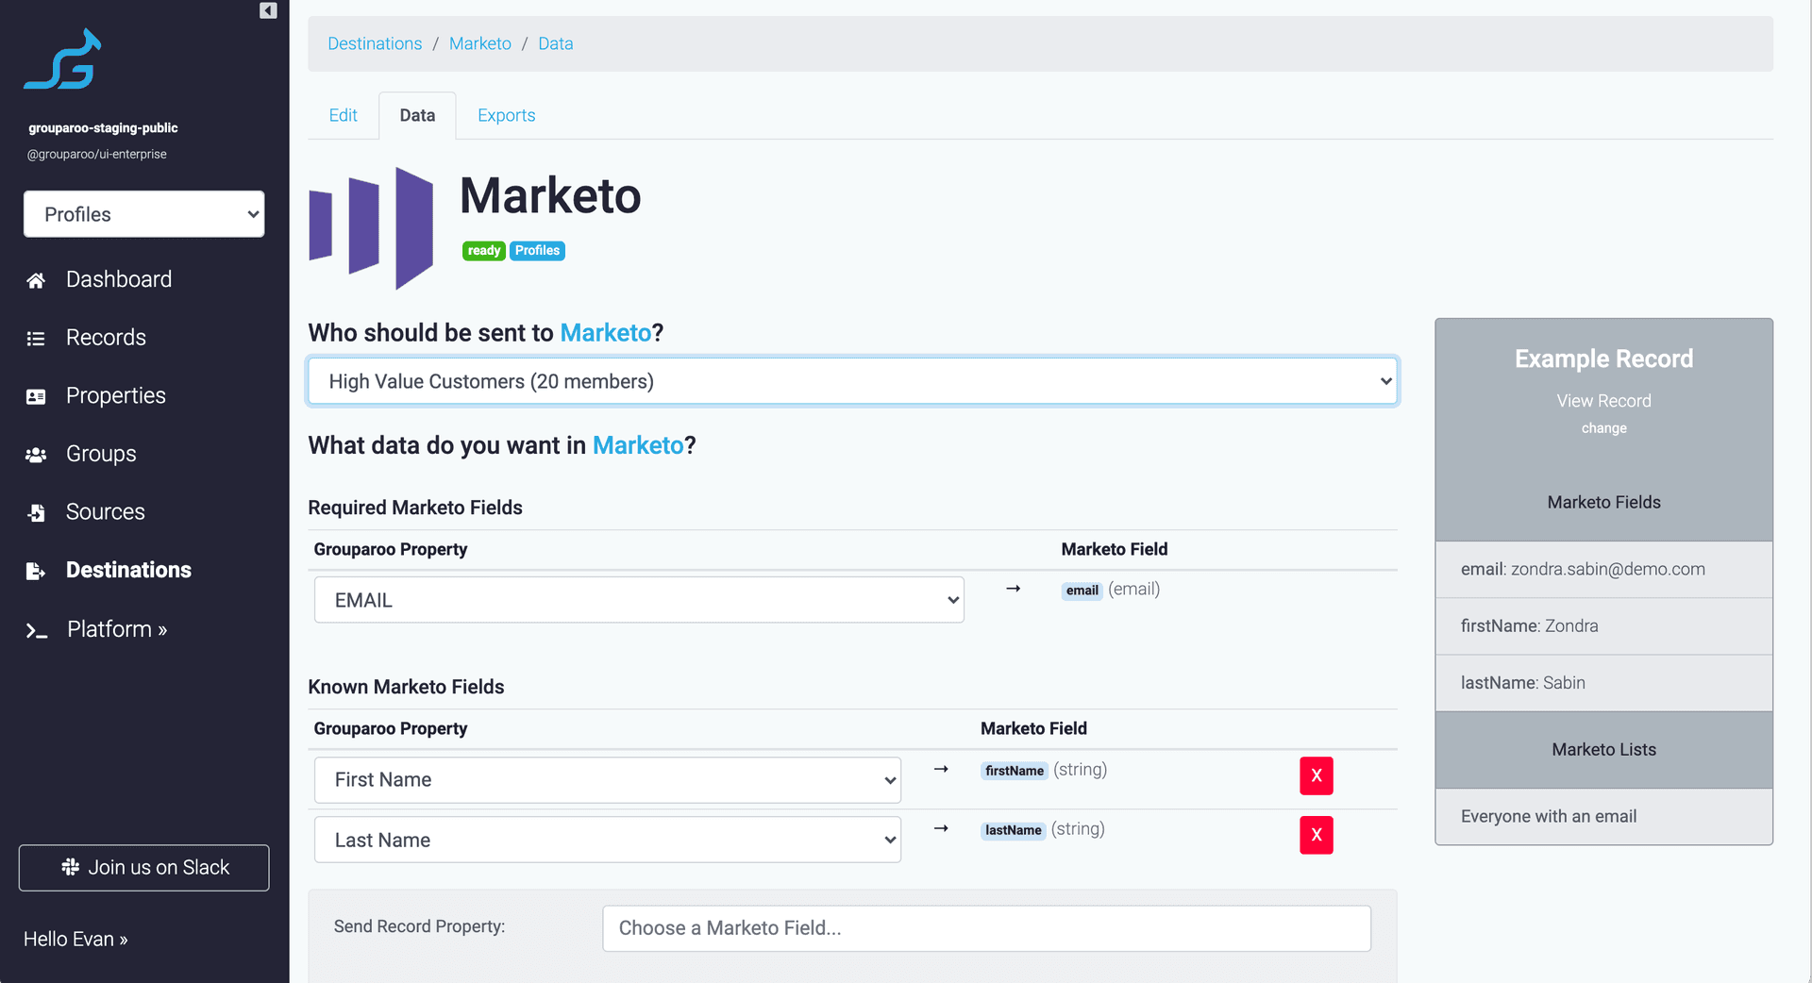
Task: Click the Dashboard home icon
Action: (x=36, y=280)
